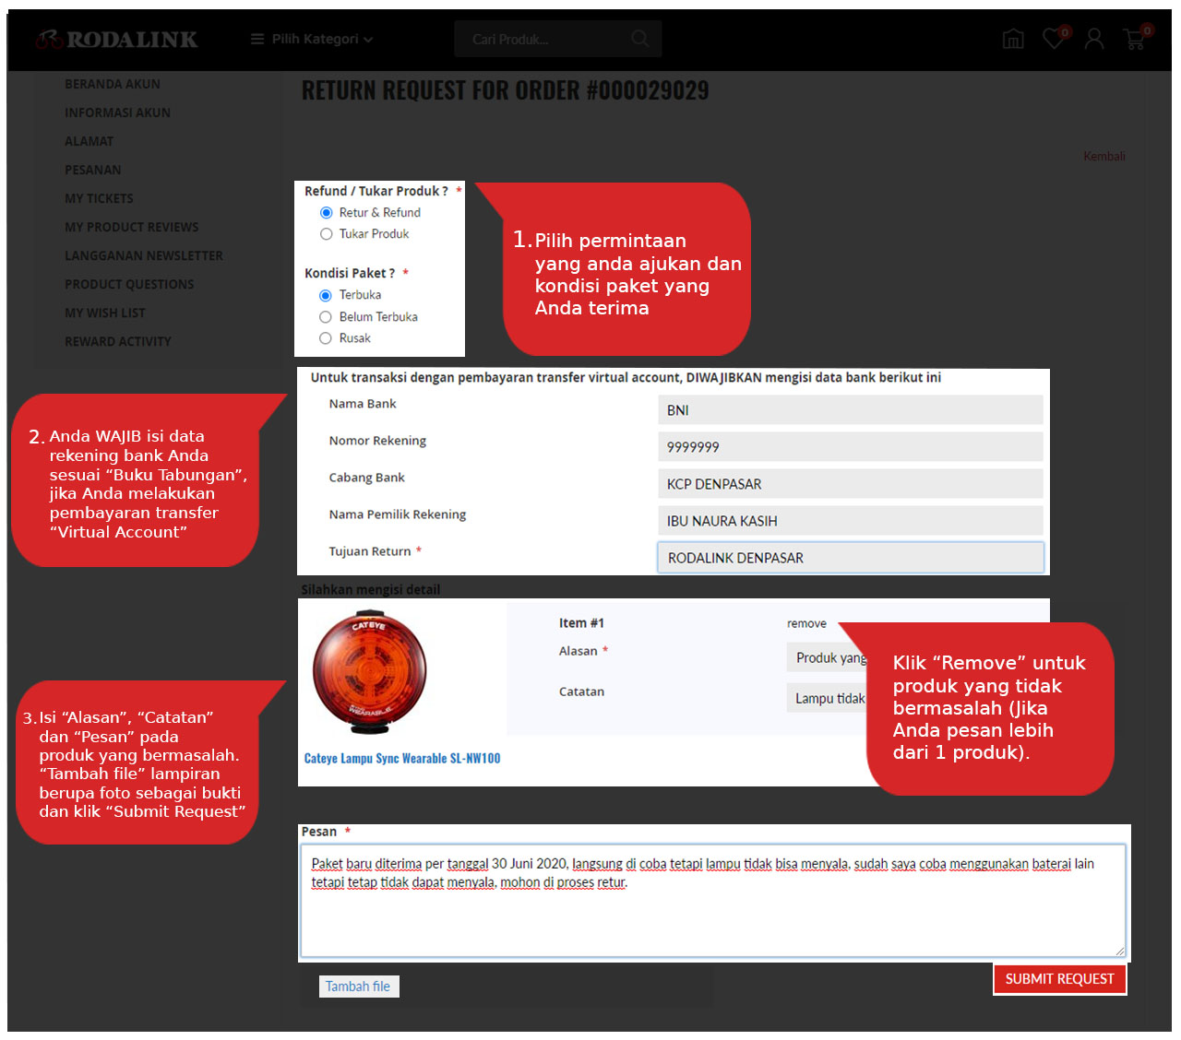Open the store locator icon
Image resolution: width=1181 pixels, height=1040 pixels.
click(x=1013, y=39)
